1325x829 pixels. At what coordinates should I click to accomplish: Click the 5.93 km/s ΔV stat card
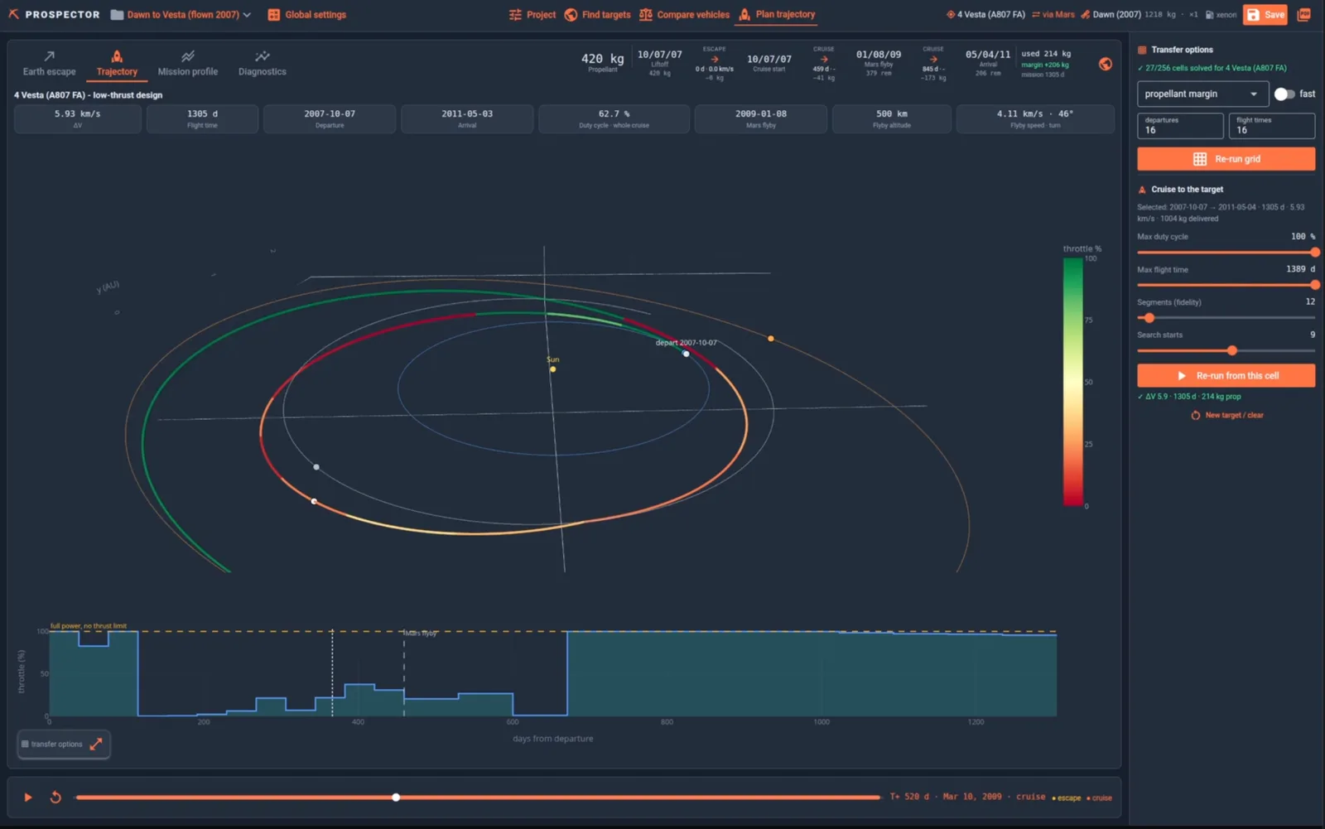pyautogui.click(x=78, y=118)
